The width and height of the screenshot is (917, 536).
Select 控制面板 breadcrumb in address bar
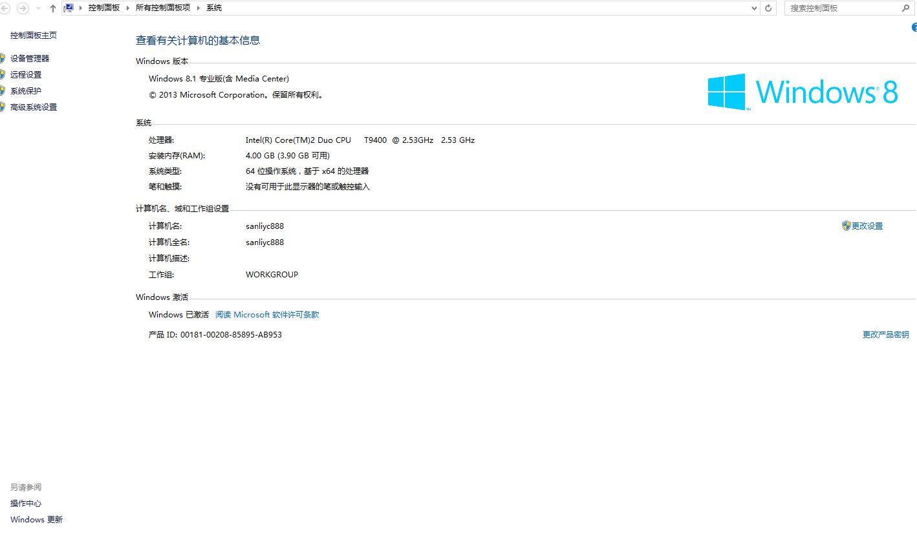pyautogui.click(x=104, y=8)
